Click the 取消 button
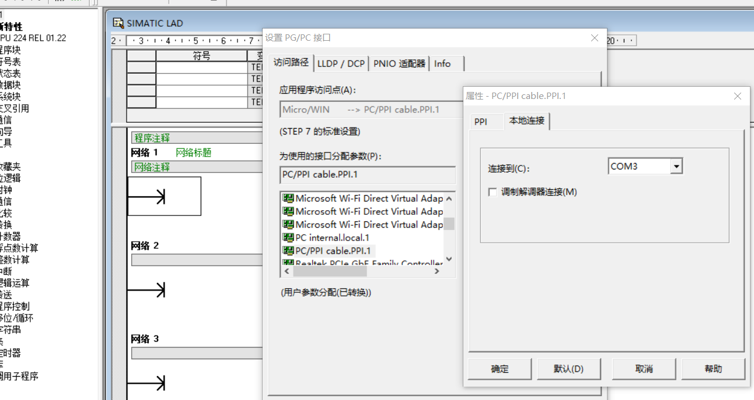754x400 pixels. tap(644, 369)
